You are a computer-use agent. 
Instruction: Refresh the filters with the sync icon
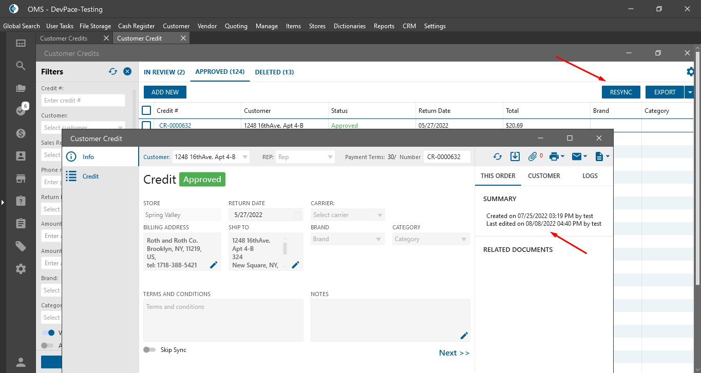click(113, 71)
